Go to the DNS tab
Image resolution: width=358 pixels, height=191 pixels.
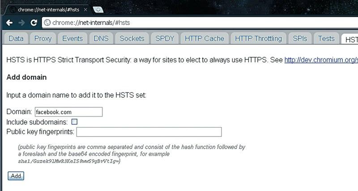[101, 39]
